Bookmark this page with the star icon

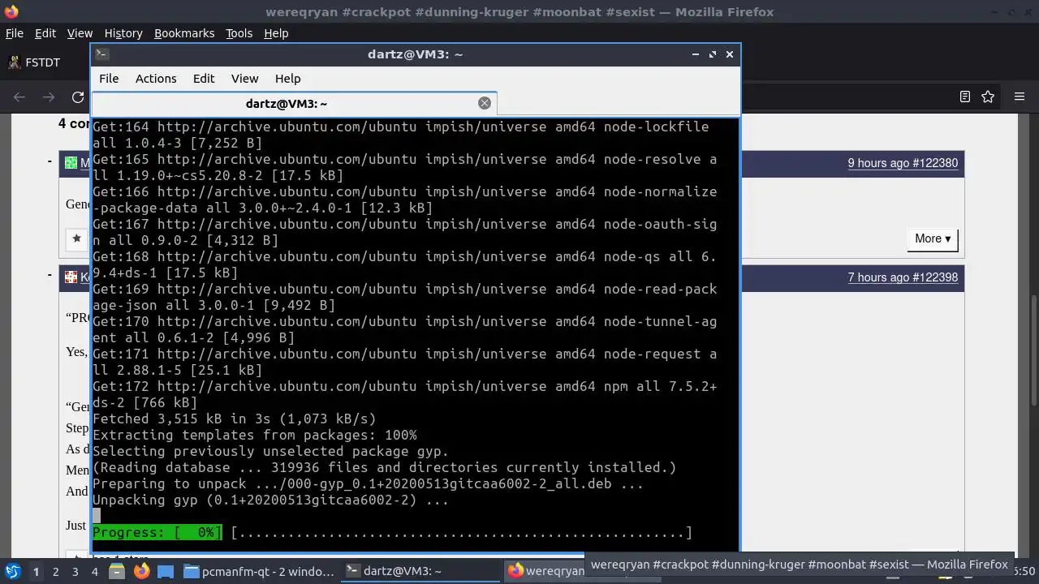click(x=988, y=97)
